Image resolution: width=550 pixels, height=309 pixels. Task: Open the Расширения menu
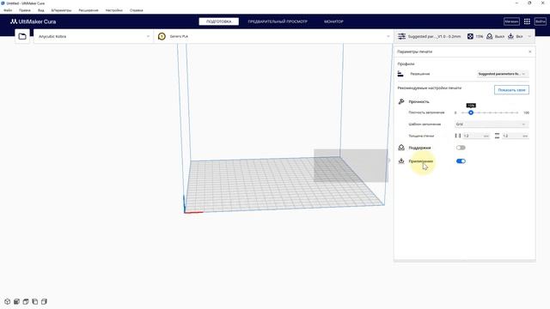89,10
